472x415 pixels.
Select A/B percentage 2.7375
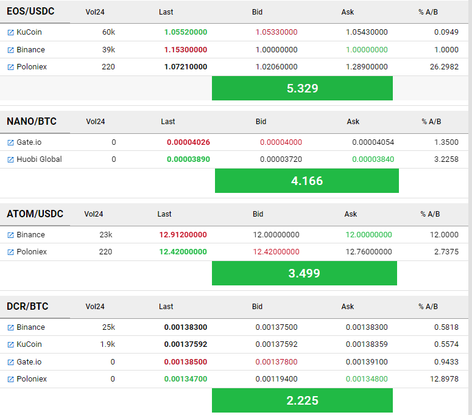pyautogui.click(x=446, y=252)
